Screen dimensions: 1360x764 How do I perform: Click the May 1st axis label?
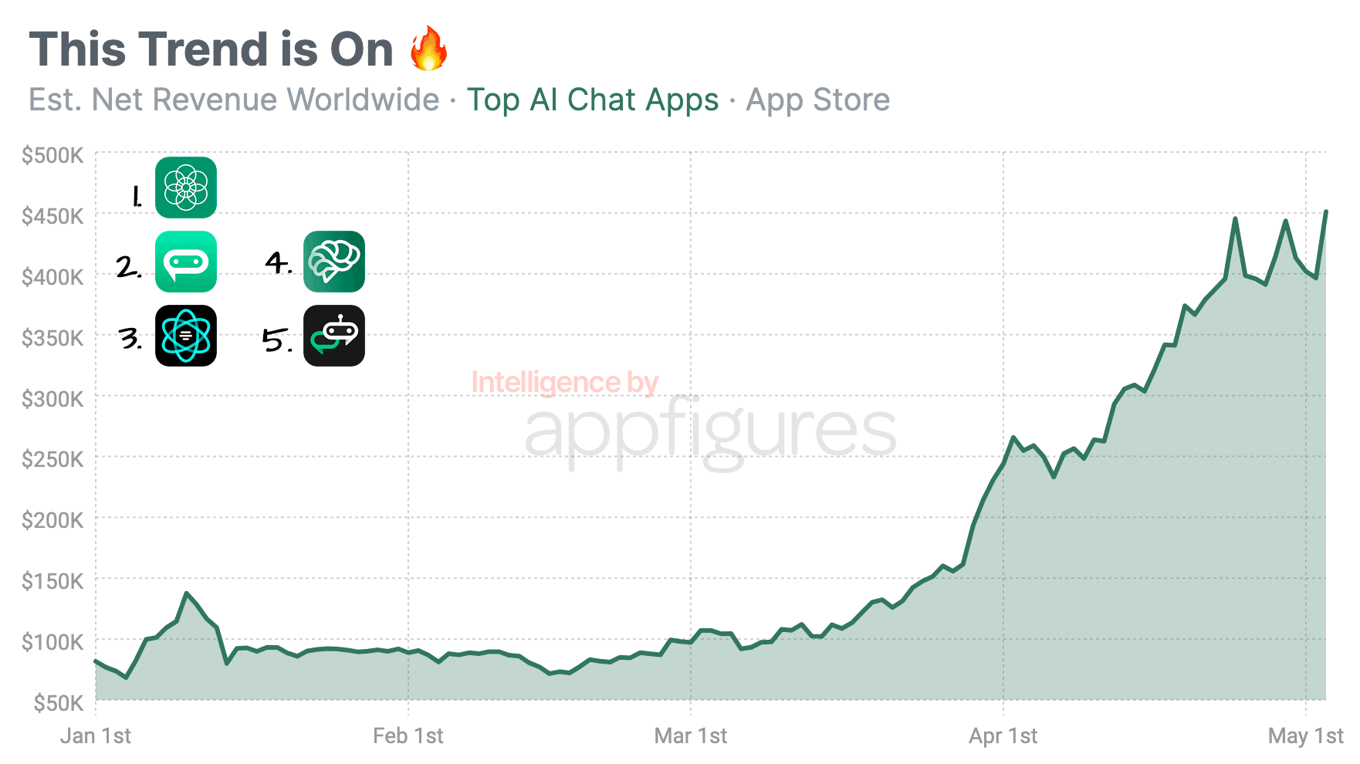(1306, 736)
